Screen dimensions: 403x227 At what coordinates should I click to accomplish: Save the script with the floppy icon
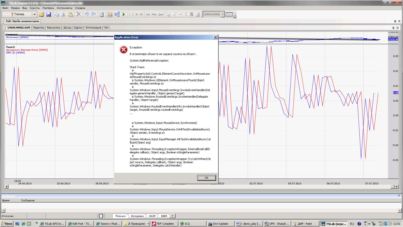tap(49, 14)
